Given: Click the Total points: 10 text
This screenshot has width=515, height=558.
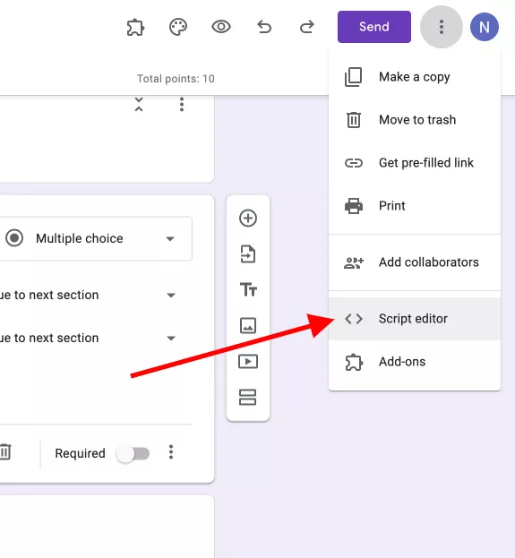Looking at the screenshot, I should [176, 78].
